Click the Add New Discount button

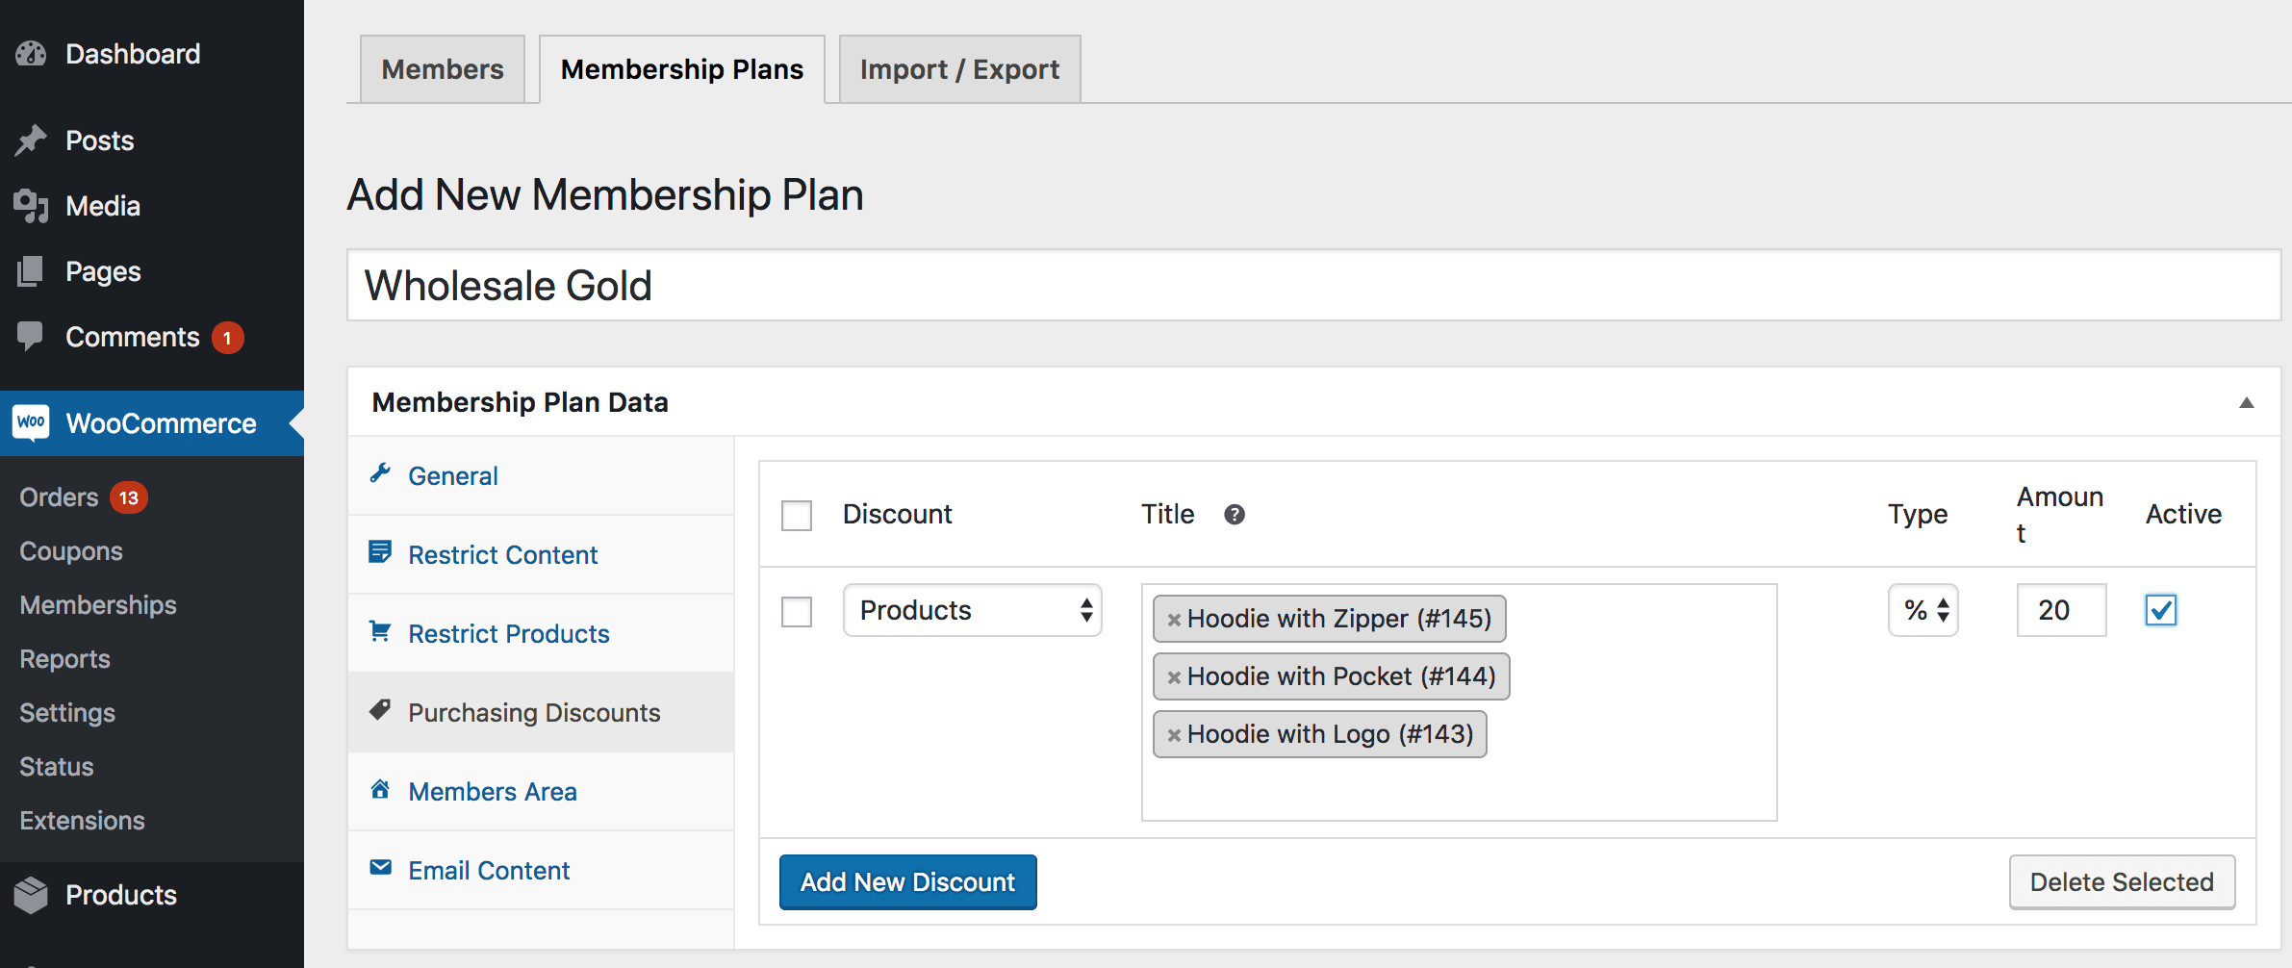907,882
